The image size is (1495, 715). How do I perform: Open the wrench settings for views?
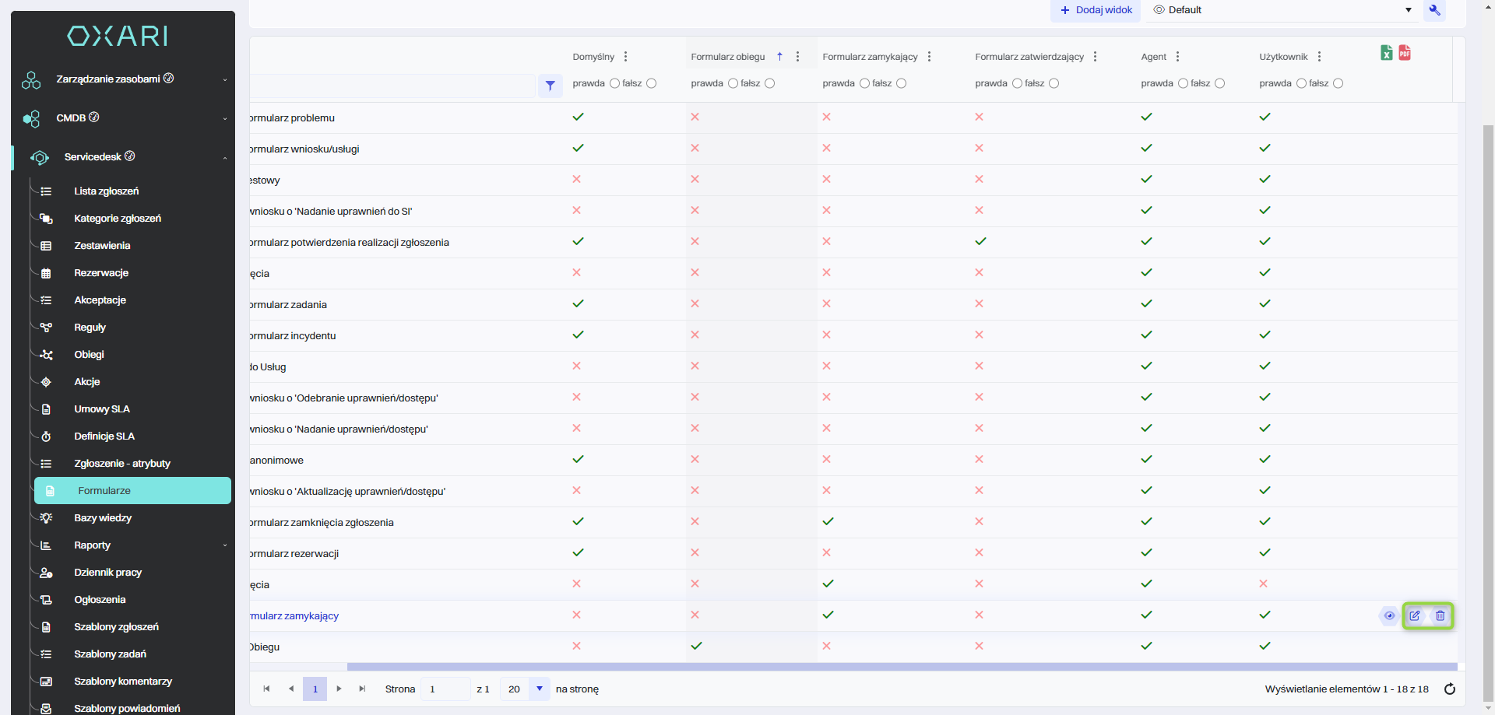click(x=1434, y=10)
